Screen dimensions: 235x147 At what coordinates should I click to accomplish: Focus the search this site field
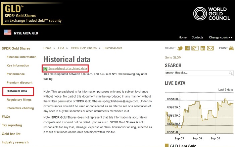pyautogui.click(x=199, y=73)
